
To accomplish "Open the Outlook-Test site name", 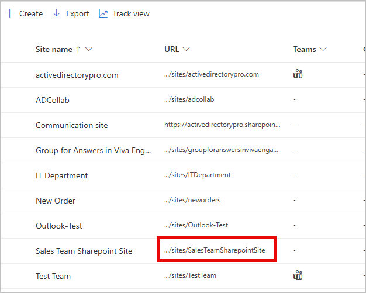I will 59,226.
